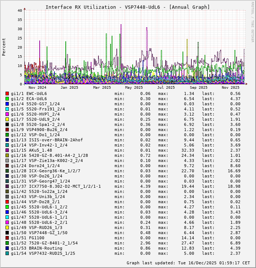Click the yellow swatch for gi1/7 5520-UdL9_2/4
This screenshot has width=256, height=268.
click(7, 119)
